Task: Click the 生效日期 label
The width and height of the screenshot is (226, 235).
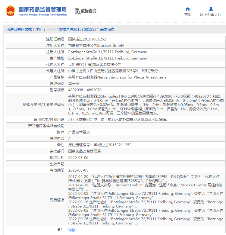Action: tap(57, 164)
